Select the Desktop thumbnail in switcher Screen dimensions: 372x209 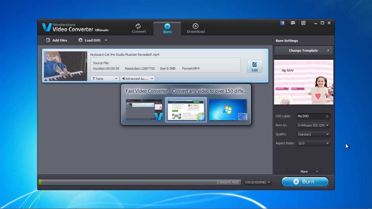click(x=228, y=110)
